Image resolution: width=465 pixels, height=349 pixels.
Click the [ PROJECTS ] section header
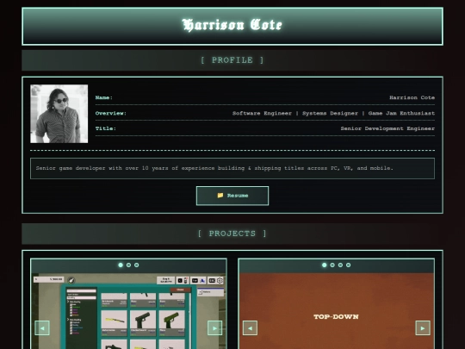[x=232, y=234]
